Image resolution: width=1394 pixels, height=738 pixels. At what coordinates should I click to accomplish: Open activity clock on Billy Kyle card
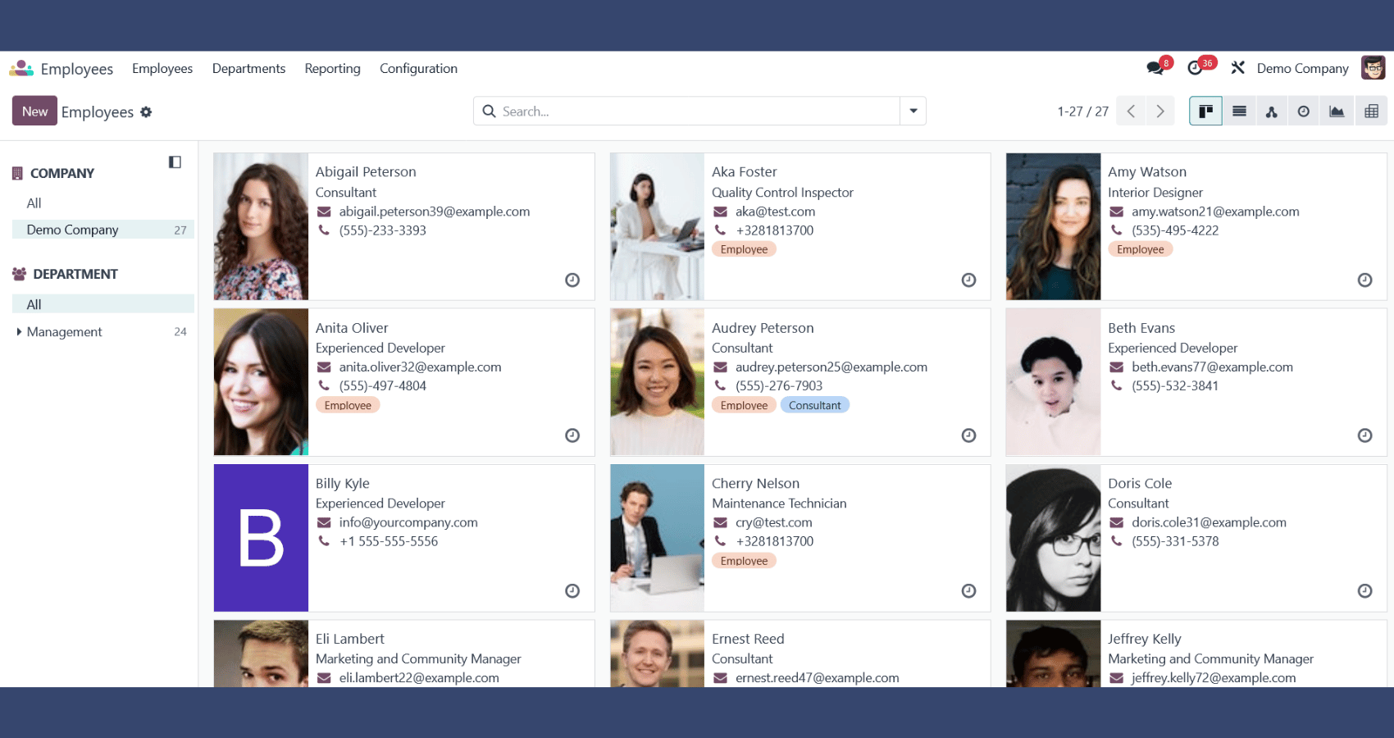coord(572,591)
